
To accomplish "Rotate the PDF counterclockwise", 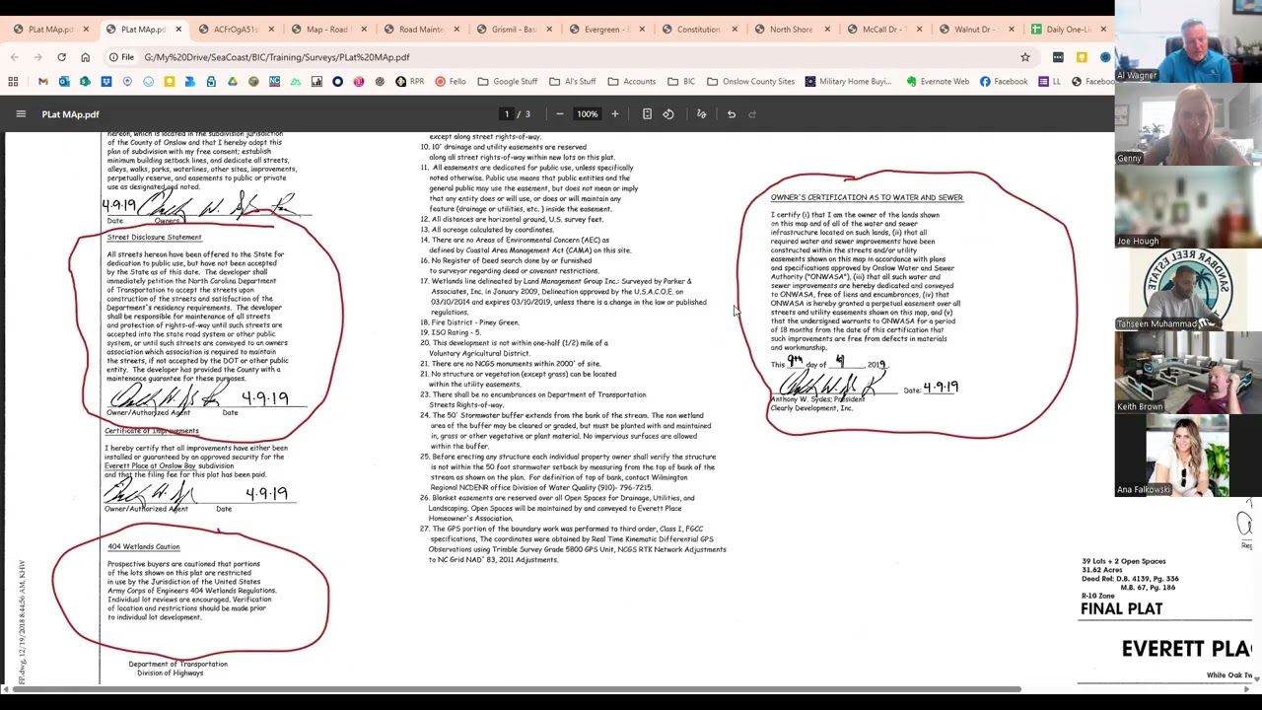I will (668, 114).
